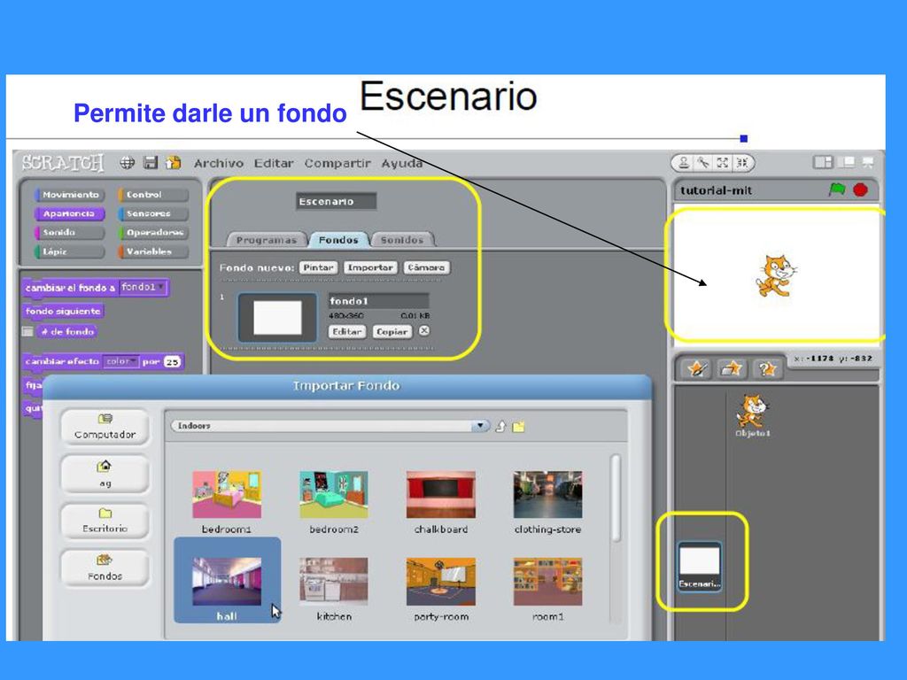Click Editar for fondo1
Image resolution: width=907 pixels, height=680 pixels.
(x=347, y=331)
